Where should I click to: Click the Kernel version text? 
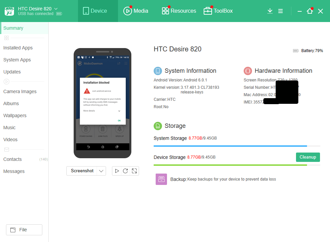click(186, 89)
